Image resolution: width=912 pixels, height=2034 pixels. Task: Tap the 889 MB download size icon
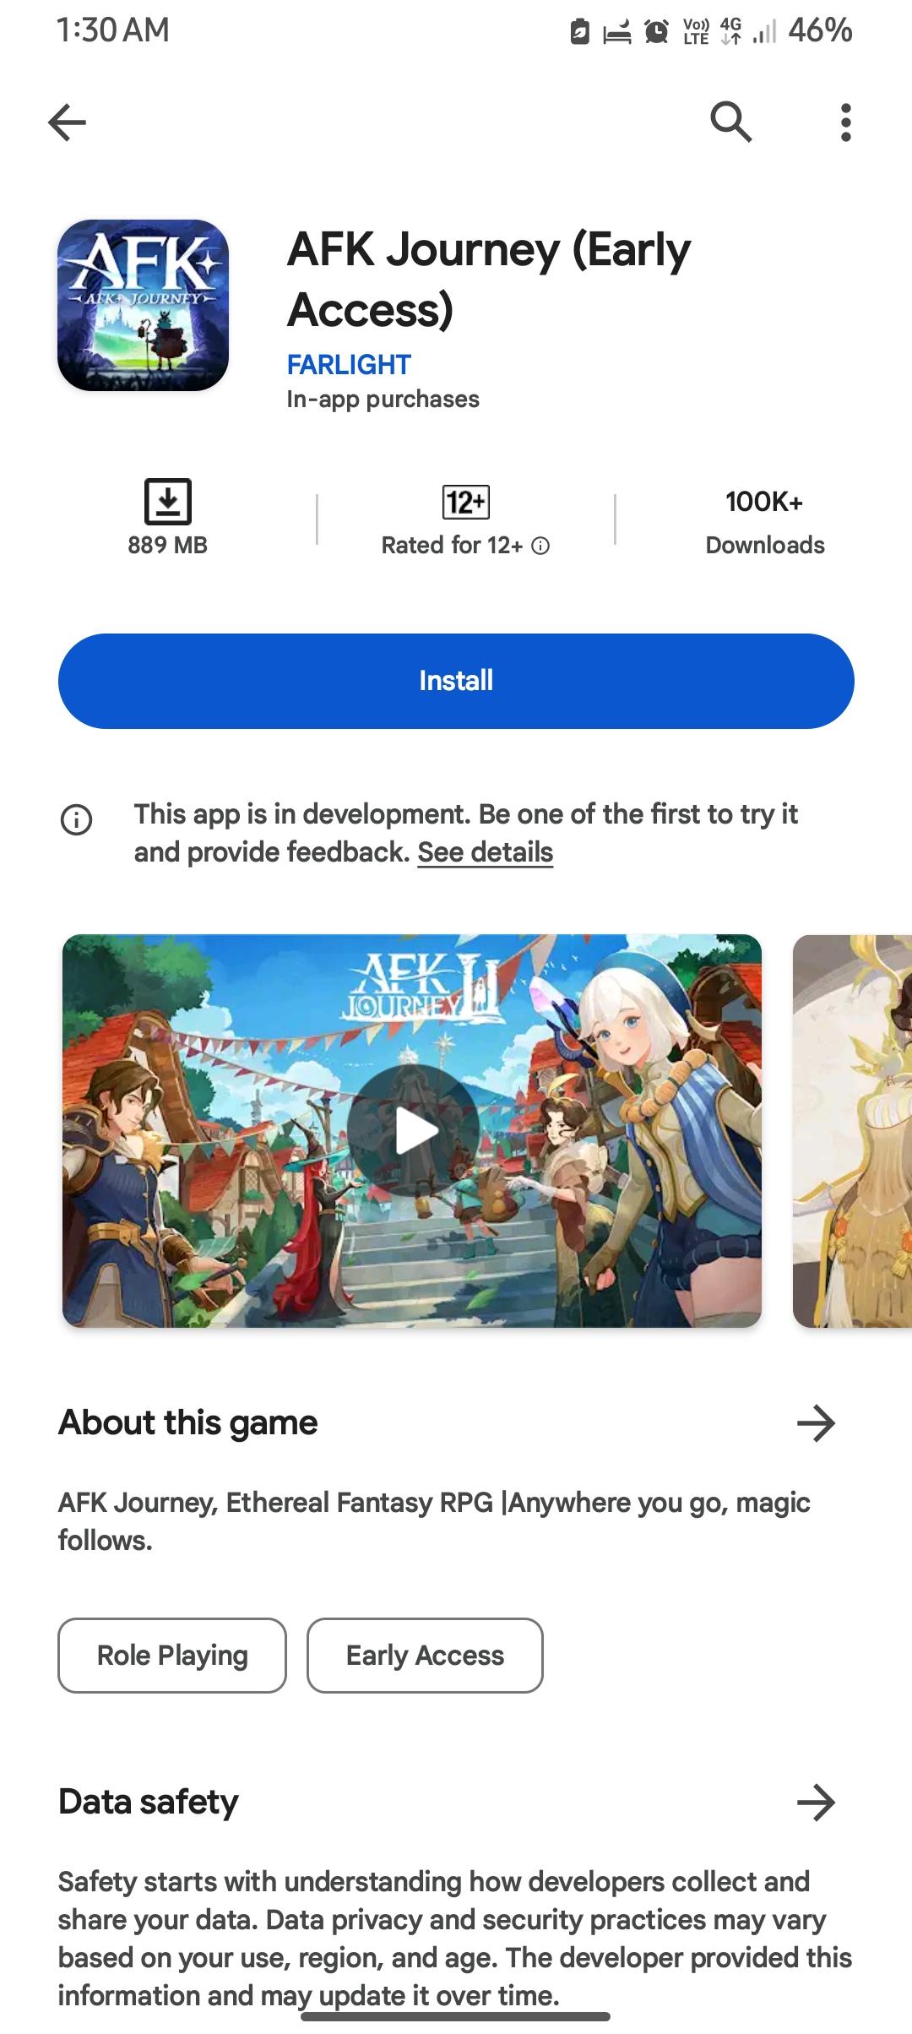[167, 502]
